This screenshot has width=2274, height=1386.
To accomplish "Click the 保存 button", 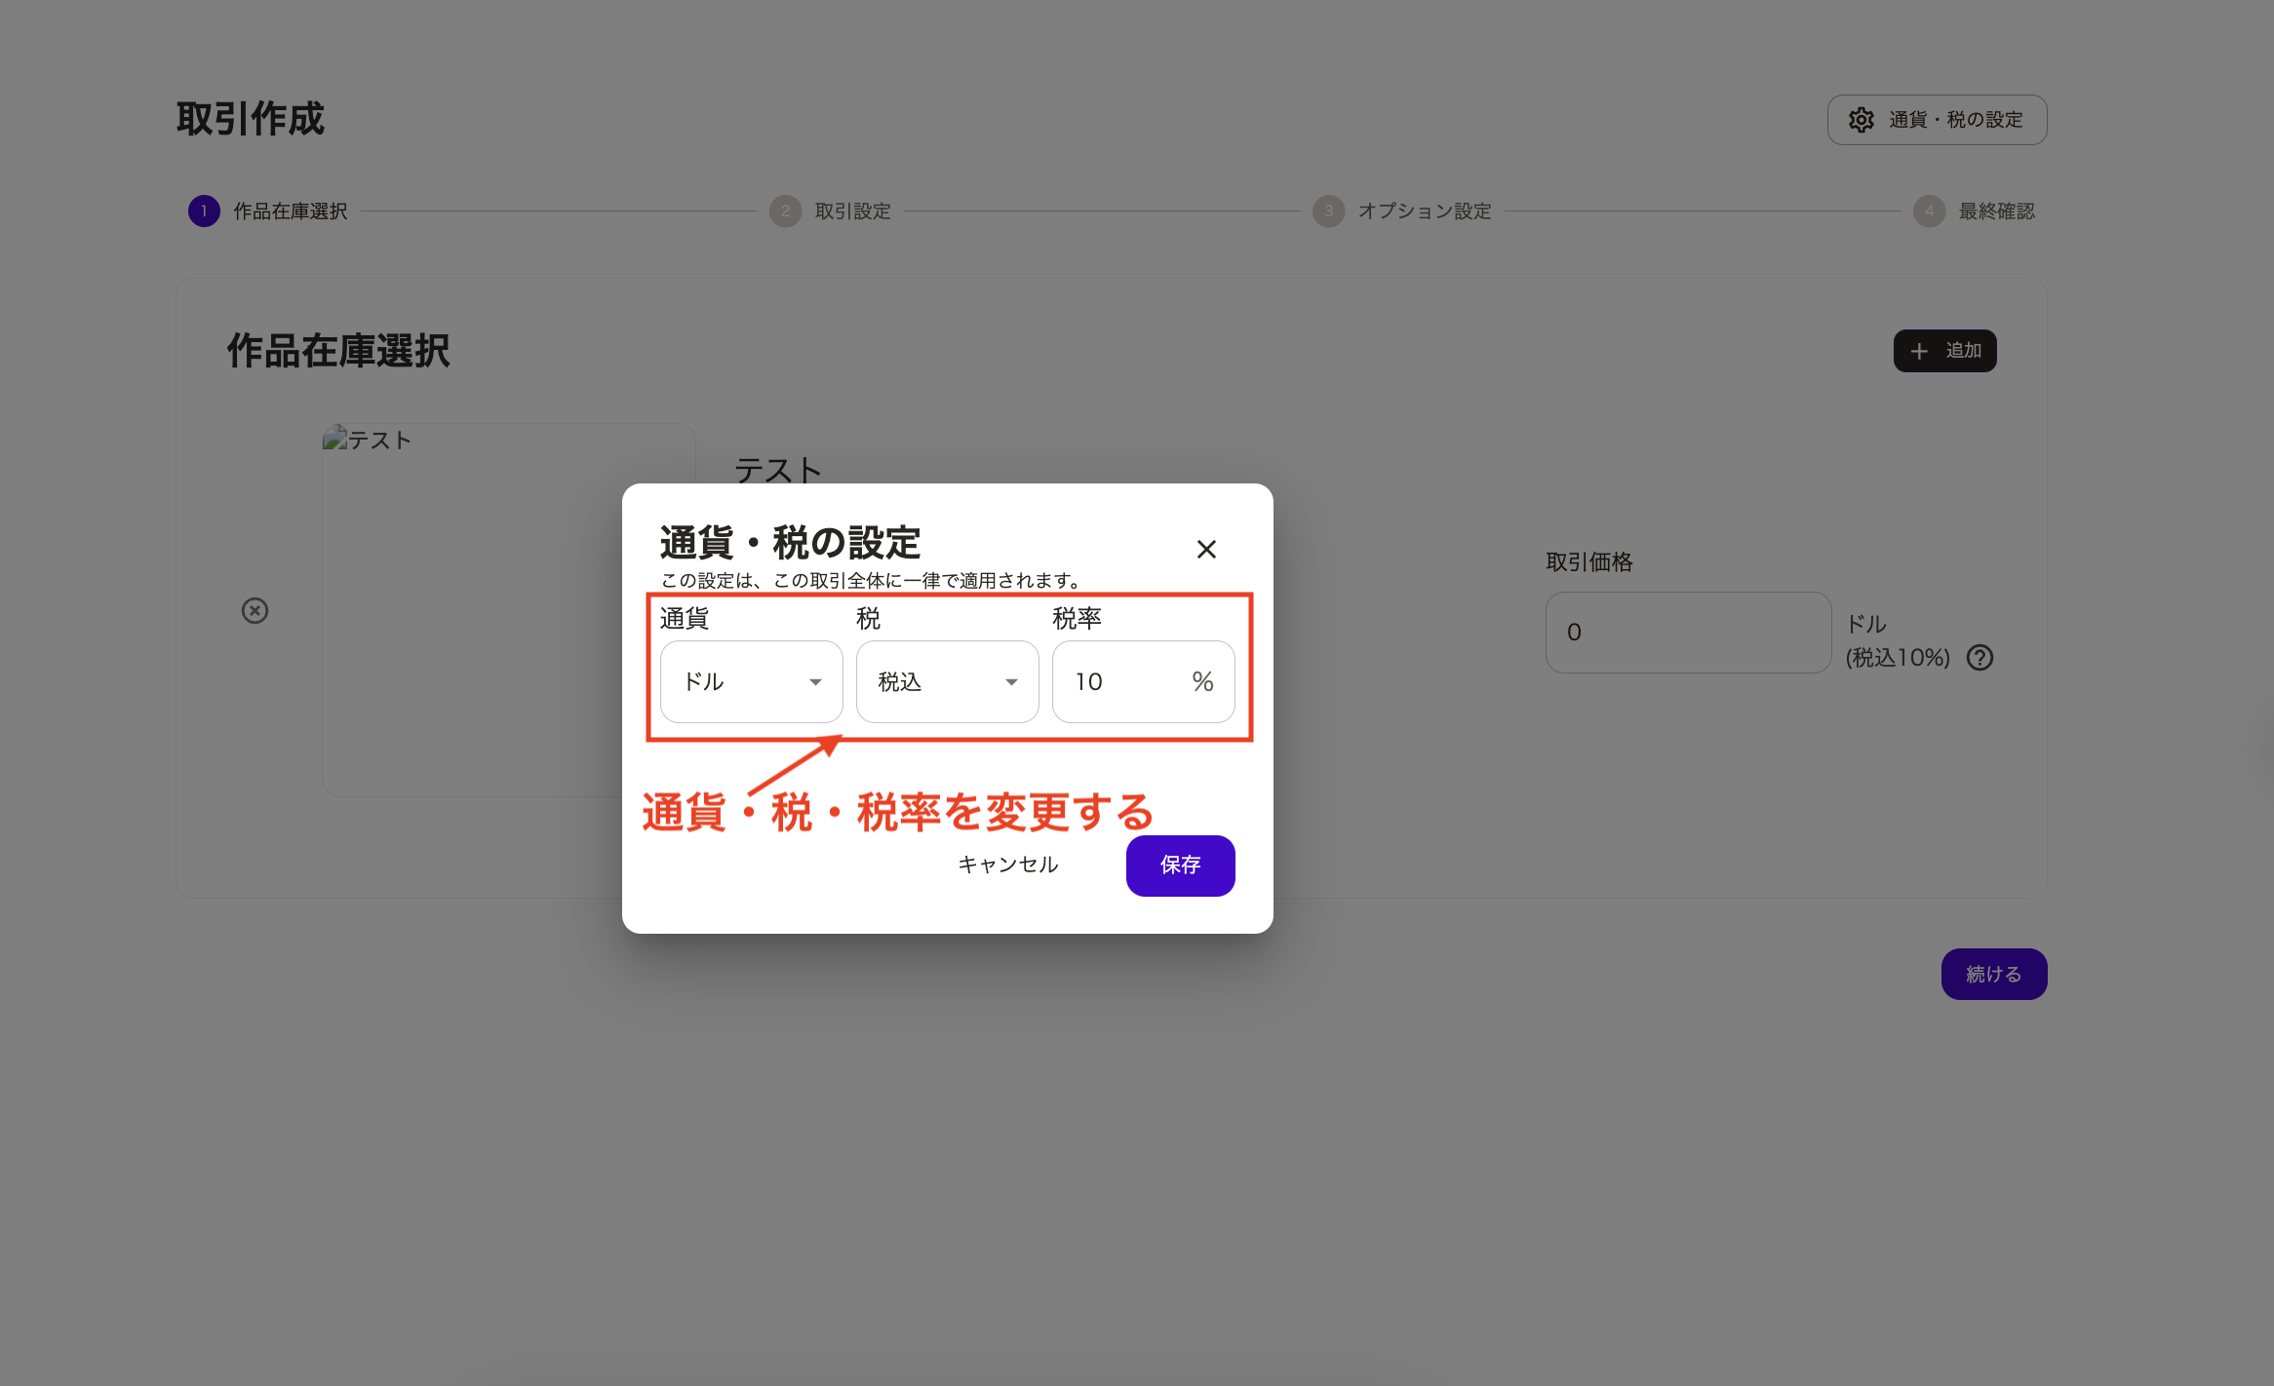I will coord(1181,866).
